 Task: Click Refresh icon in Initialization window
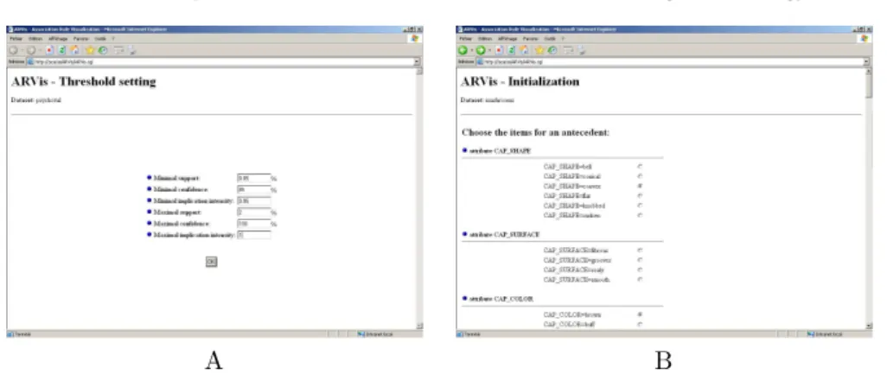(512, 50)
